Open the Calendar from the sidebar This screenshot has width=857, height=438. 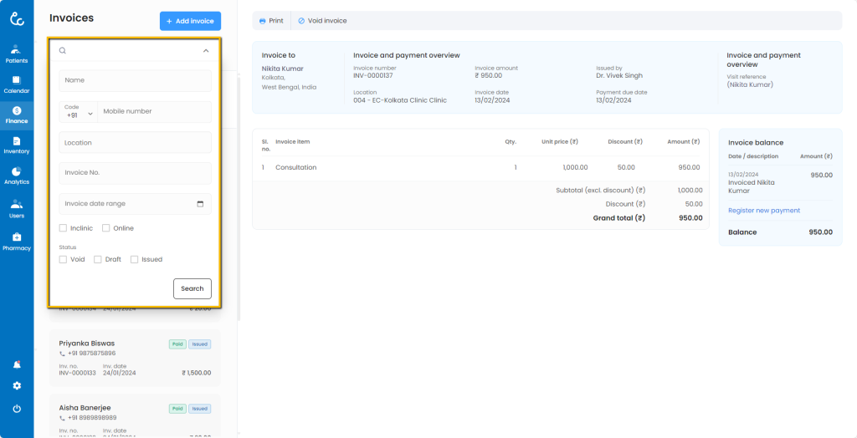(17, 84)
